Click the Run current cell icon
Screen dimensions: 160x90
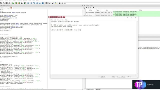[x=16, y=3]
